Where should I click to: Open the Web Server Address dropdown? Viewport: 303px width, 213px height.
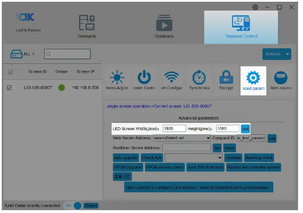point(182,138)
